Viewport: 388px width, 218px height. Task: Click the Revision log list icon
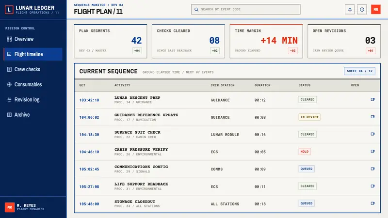(x=9, y=100)
